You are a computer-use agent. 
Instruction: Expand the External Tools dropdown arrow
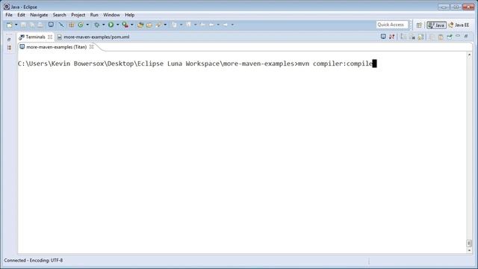[x=131, y=25]
